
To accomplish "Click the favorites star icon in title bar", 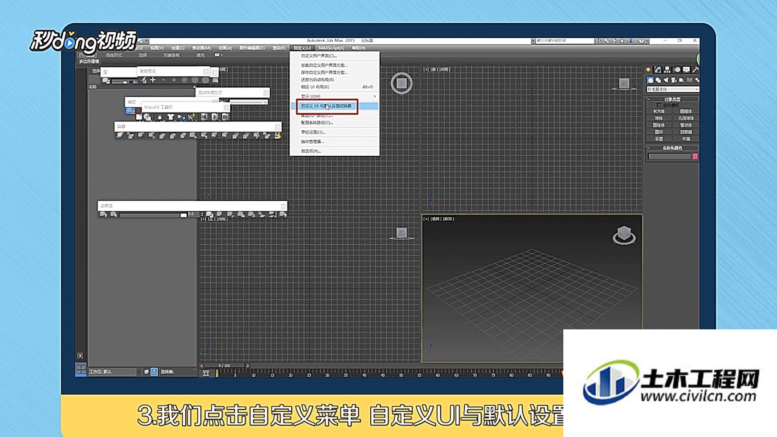I will click(622, 41).
